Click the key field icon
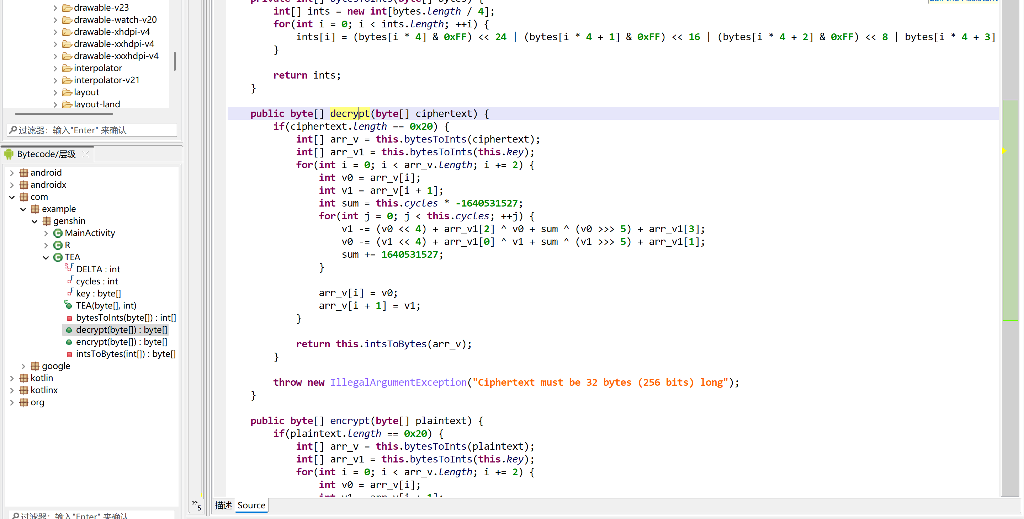The width and height of the screenshot is (1024, 519). [70, 293]
